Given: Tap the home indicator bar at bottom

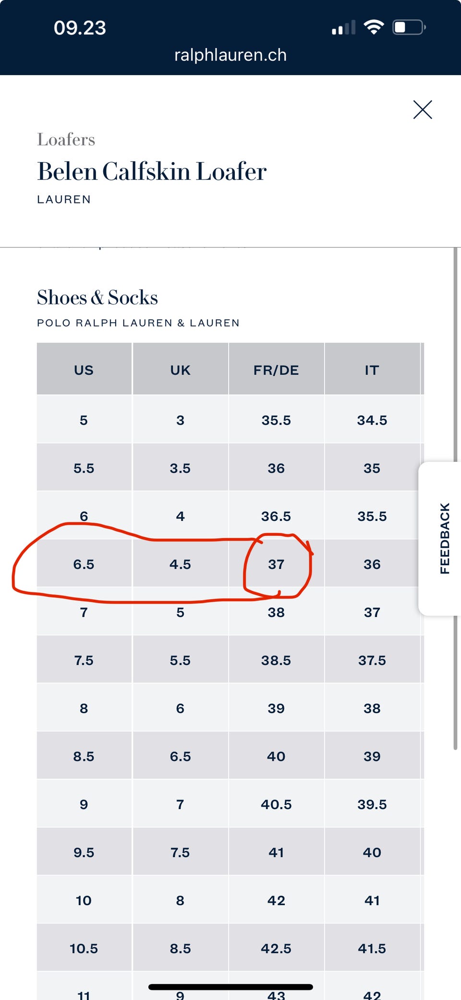Looking at the screenshot, I should [x=230, y=987].
